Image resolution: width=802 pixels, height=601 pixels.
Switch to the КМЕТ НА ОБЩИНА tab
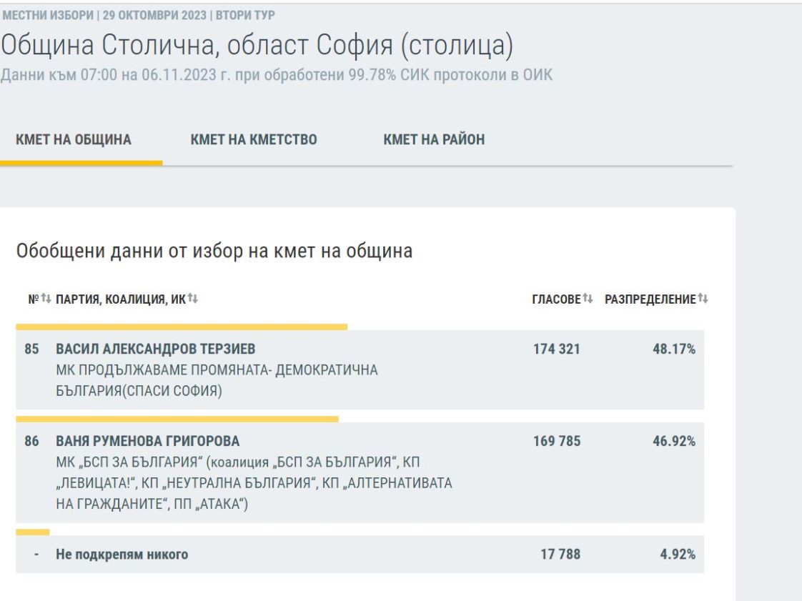point(74,140)
